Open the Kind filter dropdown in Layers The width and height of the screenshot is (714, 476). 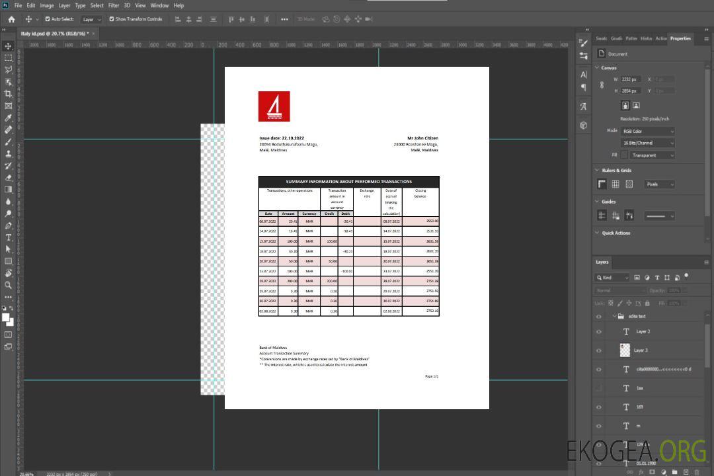coord(613,278)
